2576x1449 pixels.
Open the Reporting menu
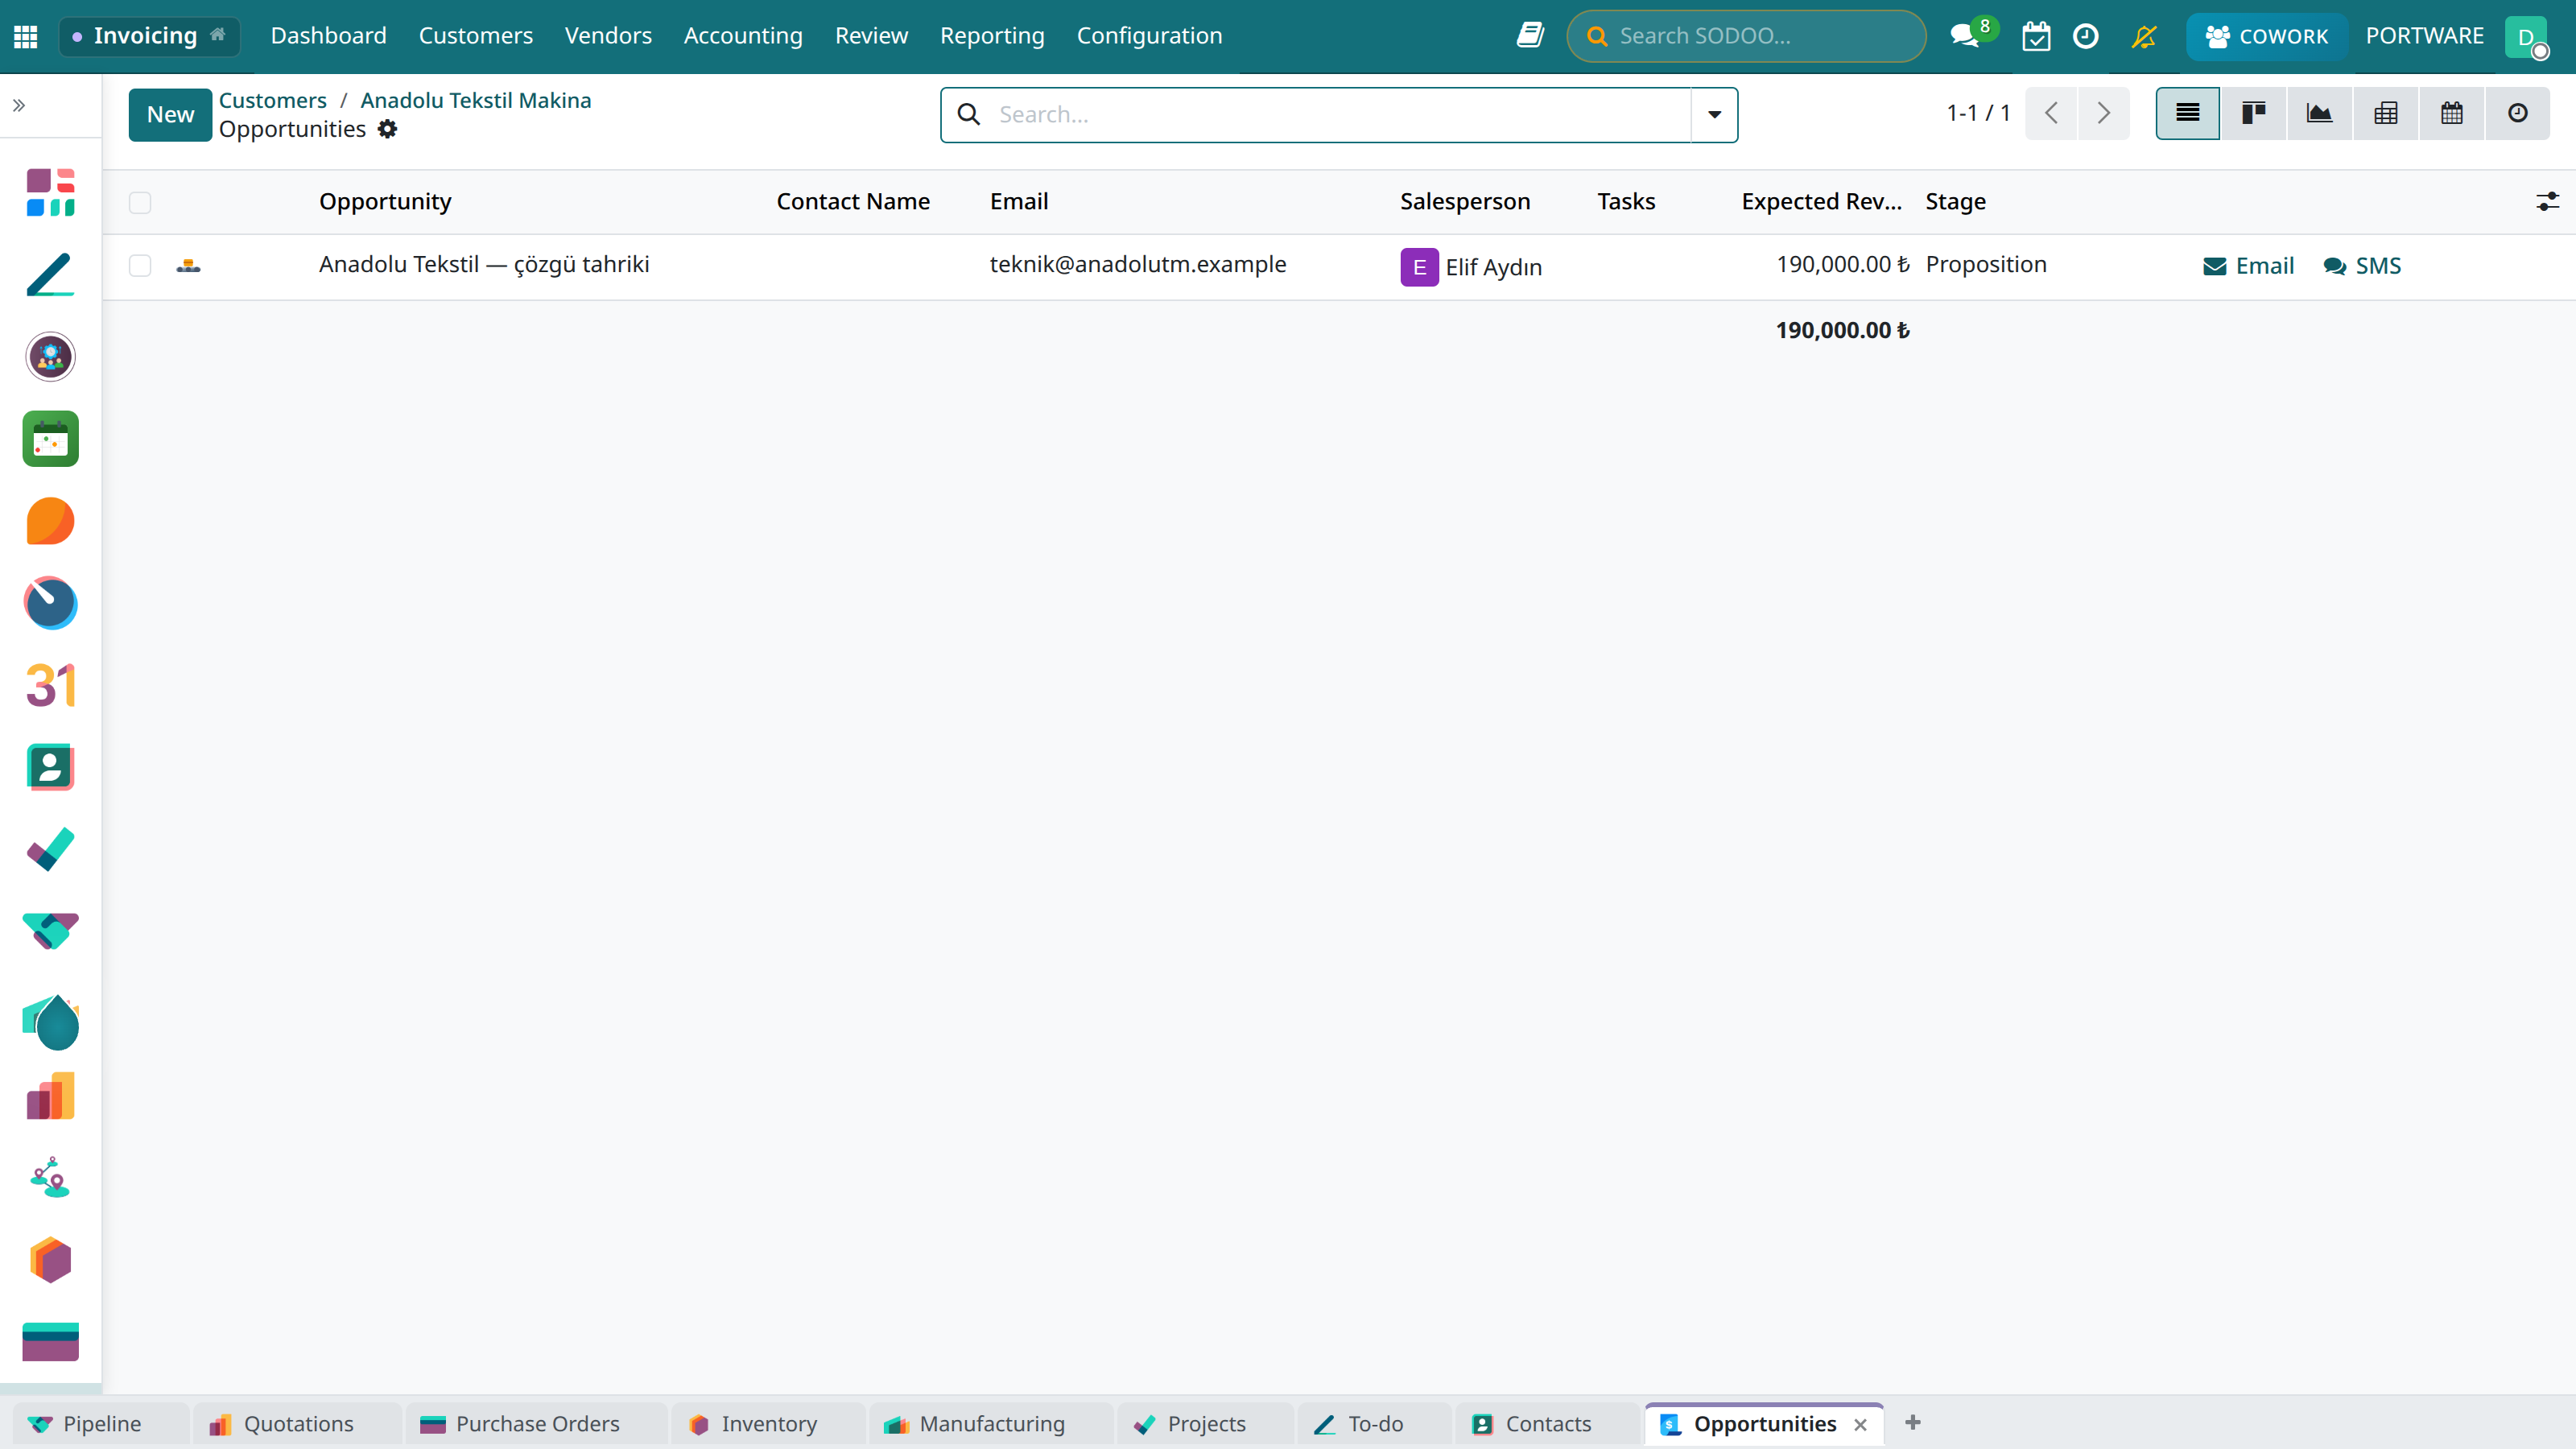[992, 36]
